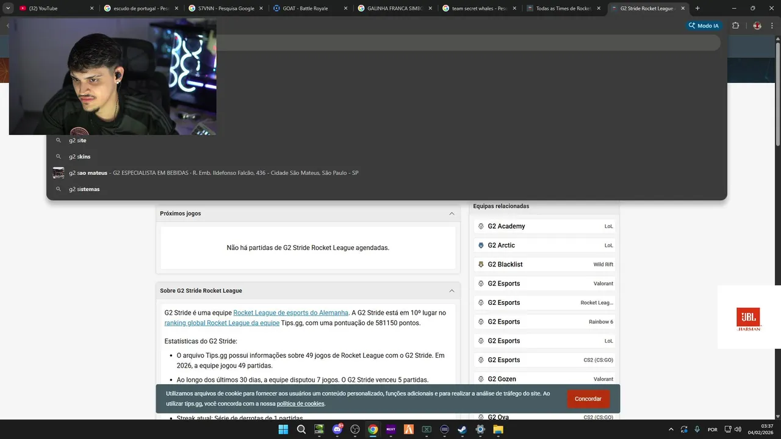Click the Modo IA button
The height and width of the screenshot is (439, 781).
tap(704, 26)
